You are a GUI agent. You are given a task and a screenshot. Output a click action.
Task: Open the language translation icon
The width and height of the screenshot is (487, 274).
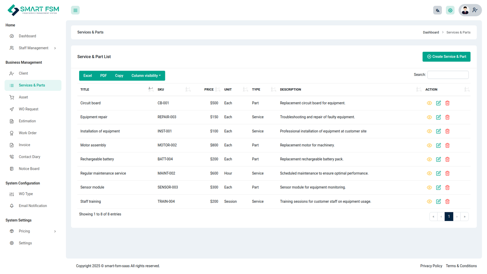coord(437,10)
